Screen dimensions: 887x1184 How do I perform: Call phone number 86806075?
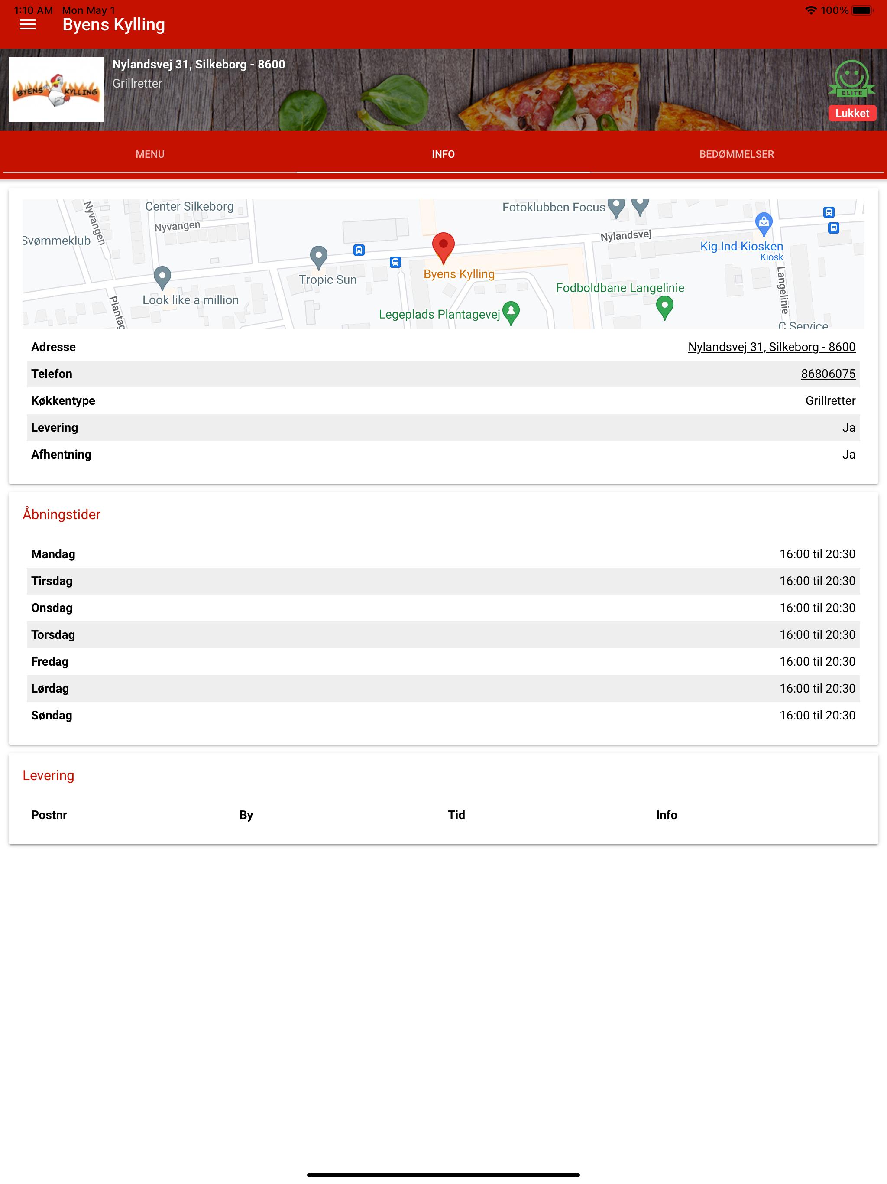pyautogui.click(x=828, y=374)
